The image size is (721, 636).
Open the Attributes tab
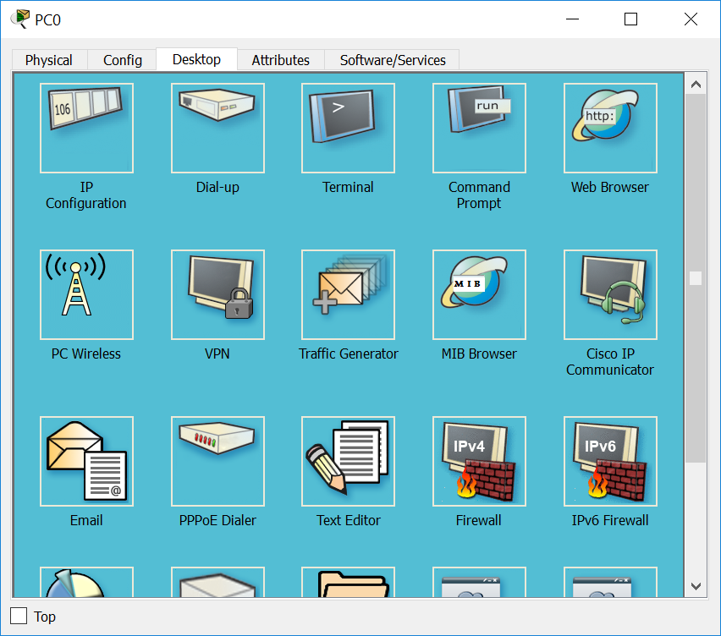click(280, 60)
